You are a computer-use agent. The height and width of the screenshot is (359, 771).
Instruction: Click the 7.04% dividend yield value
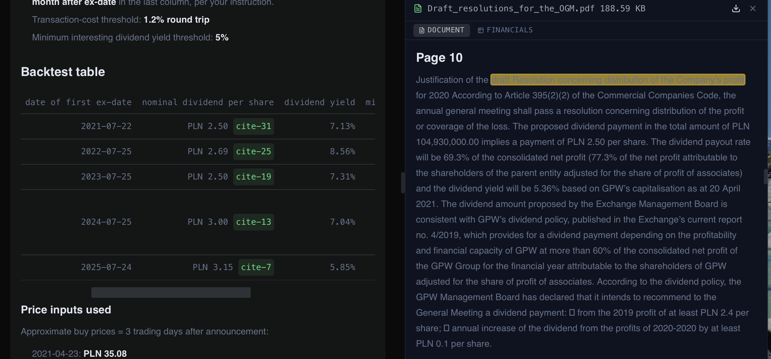(x=342, y=222)
